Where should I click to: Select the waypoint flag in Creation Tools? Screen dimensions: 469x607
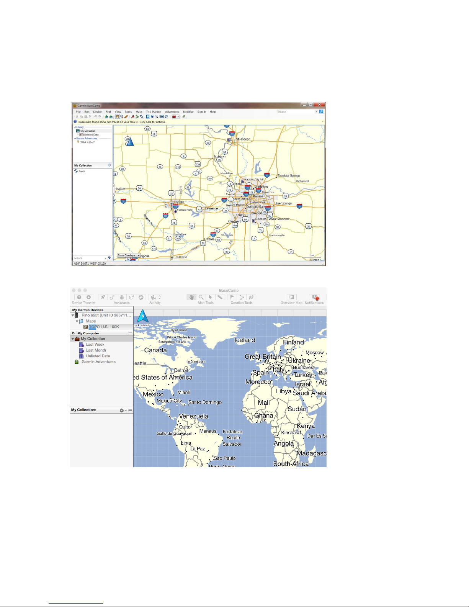232,297
